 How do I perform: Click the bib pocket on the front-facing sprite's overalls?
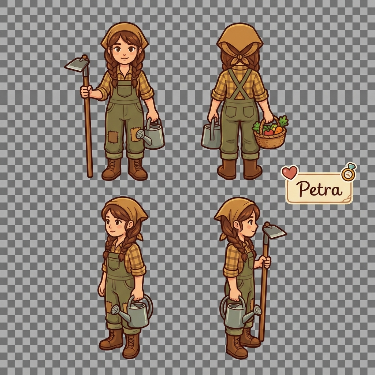[x=125, y=89]
